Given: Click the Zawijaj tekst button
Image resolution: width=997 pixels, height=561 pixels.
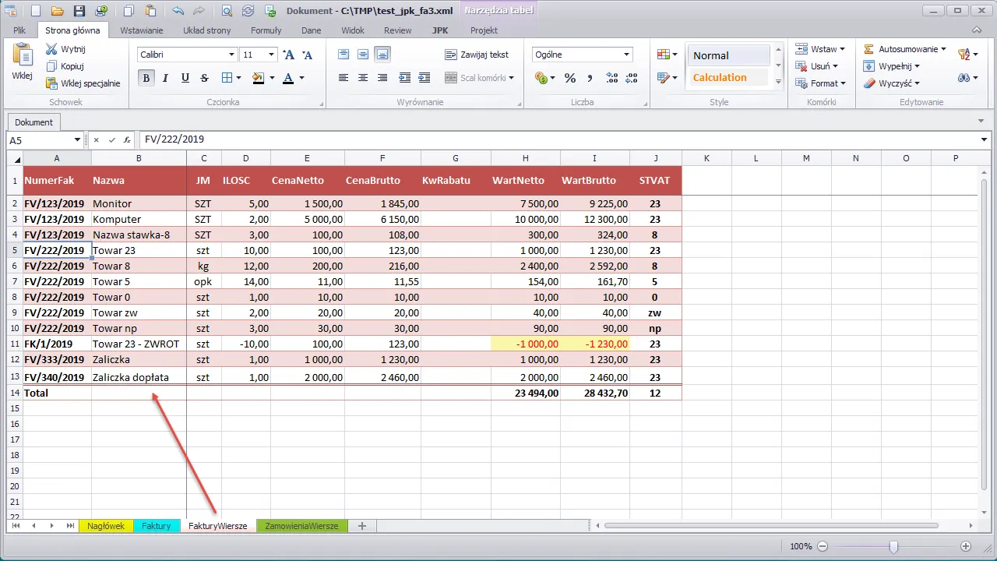Looking at the screenshot, I should tap(477, 55).
